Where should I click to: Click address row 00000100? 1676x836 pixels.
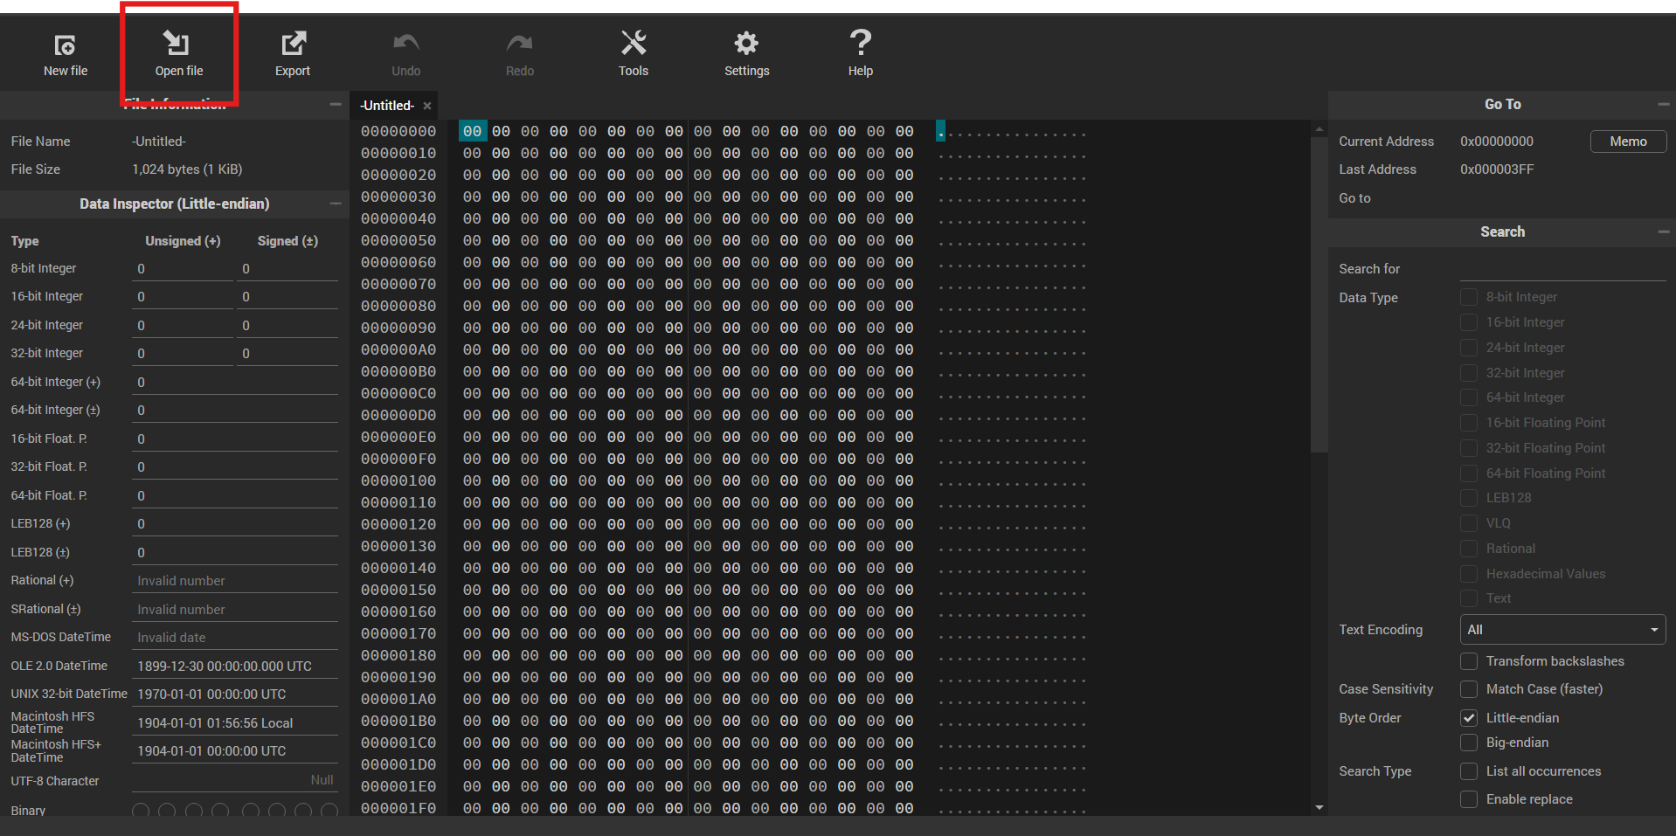[x=398, y=480]
